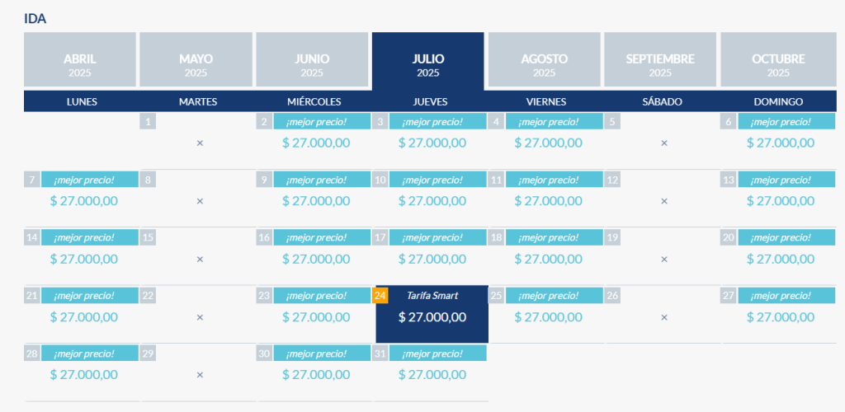This screenshot has height=412, width=845.
Task: Select July 2 fare of $27.000,00
Action: pyautogui.click(x=316, y=143)
